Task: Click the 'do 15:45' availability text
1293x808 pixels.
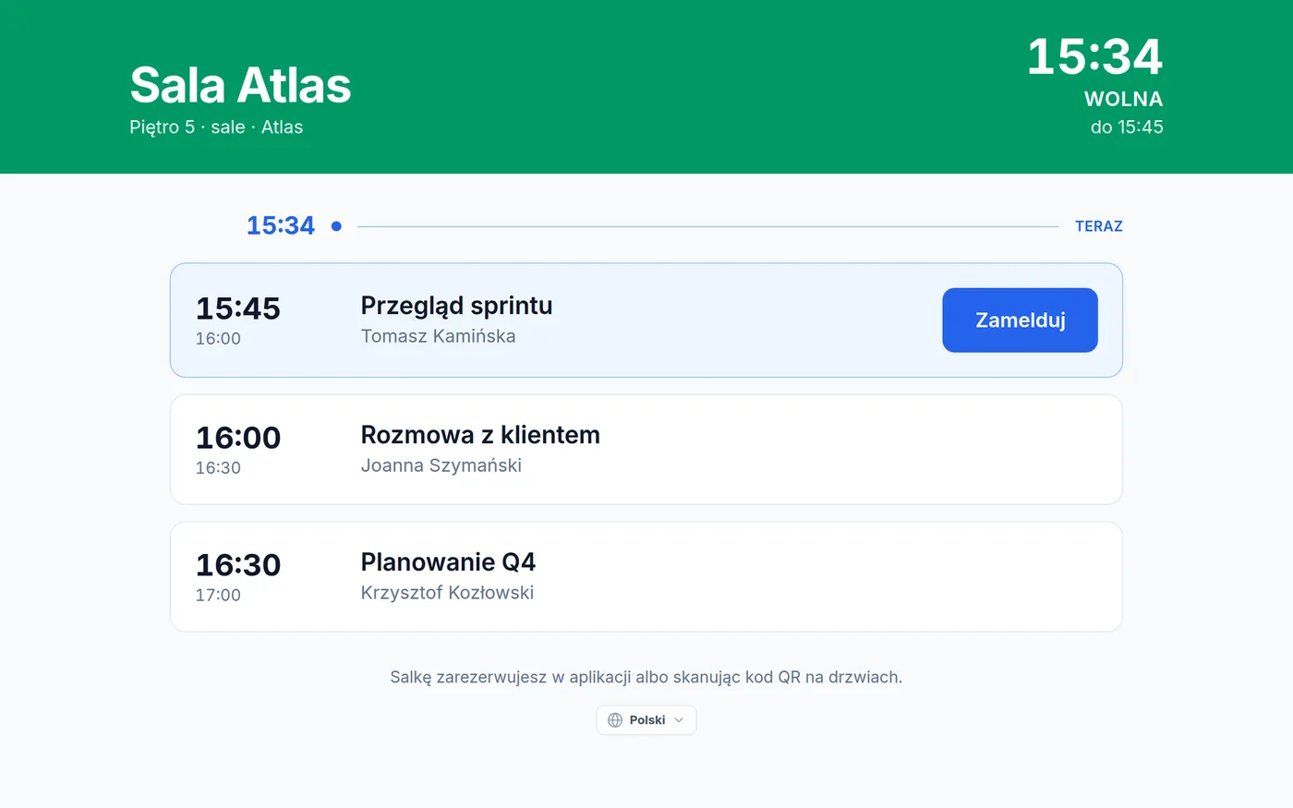Action: (x=1127, y=127)
